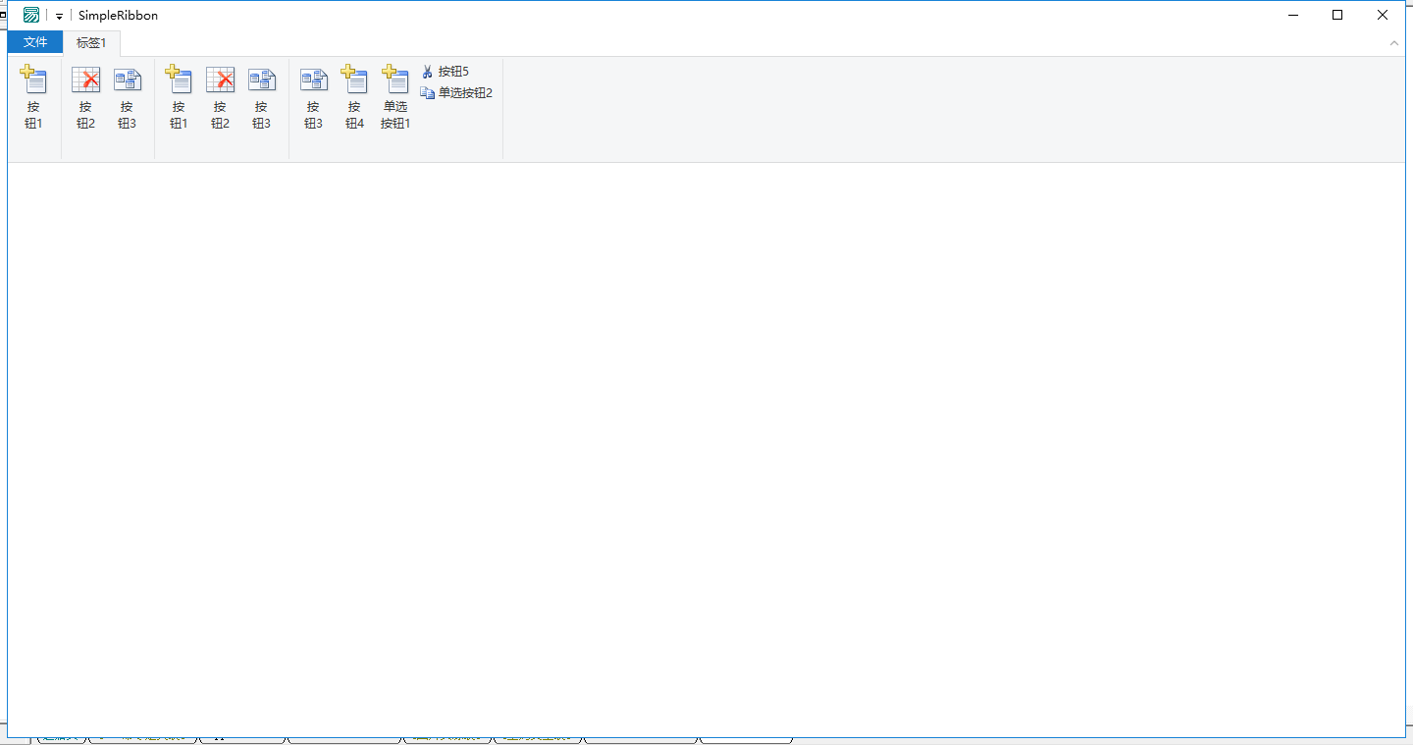The width and height of the screenshot is (1413, 745).
Task: Click the SimpleRibbon app icon in title bar
Action: [x=31, y=15]
